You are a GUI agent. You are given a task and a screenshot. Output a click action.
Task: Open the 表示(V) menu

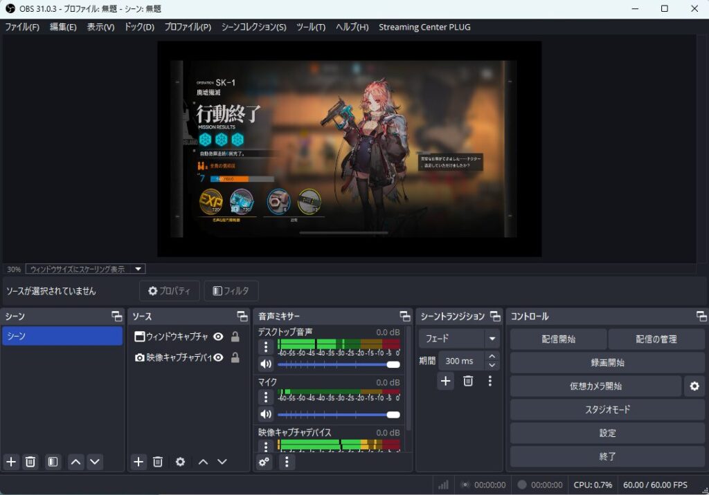click(100, 27)
